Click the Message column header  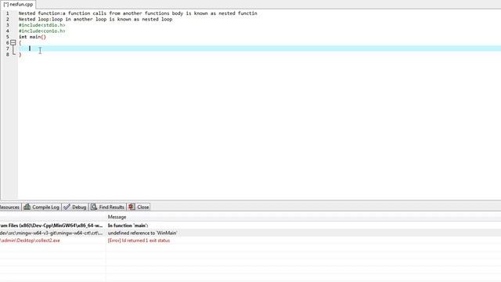[117, 217]
